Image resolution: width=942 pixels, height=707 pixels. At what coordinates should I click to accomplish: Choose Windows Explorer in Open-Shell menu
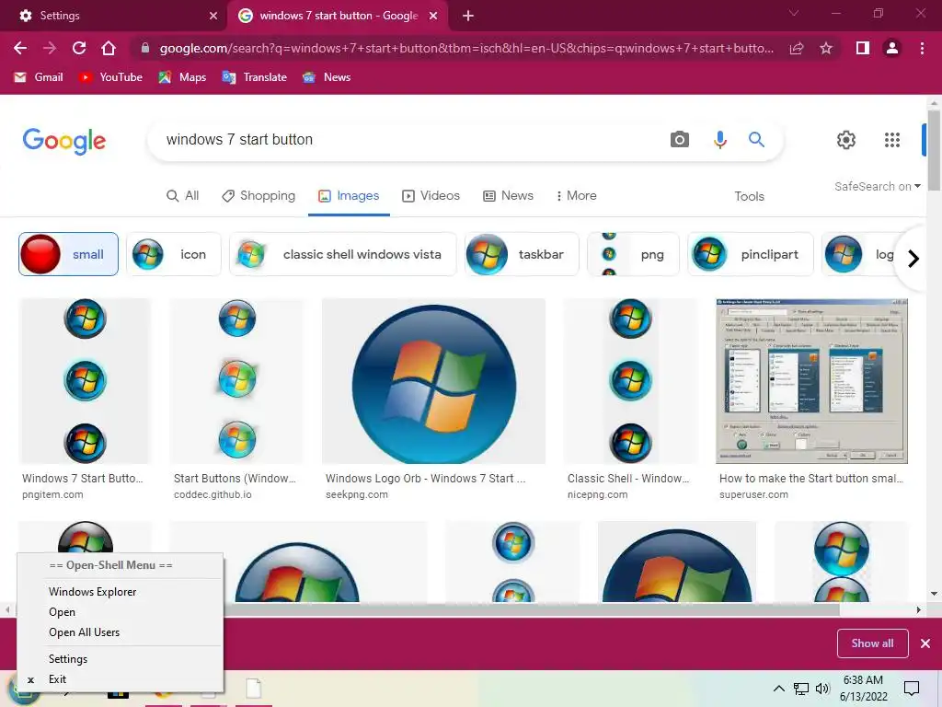pyautogui.click(x=121, y=592)
